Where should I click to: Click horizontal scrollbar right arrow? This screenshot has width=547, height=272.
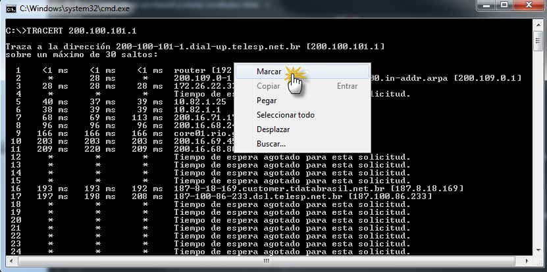click(x=528, y=261)
